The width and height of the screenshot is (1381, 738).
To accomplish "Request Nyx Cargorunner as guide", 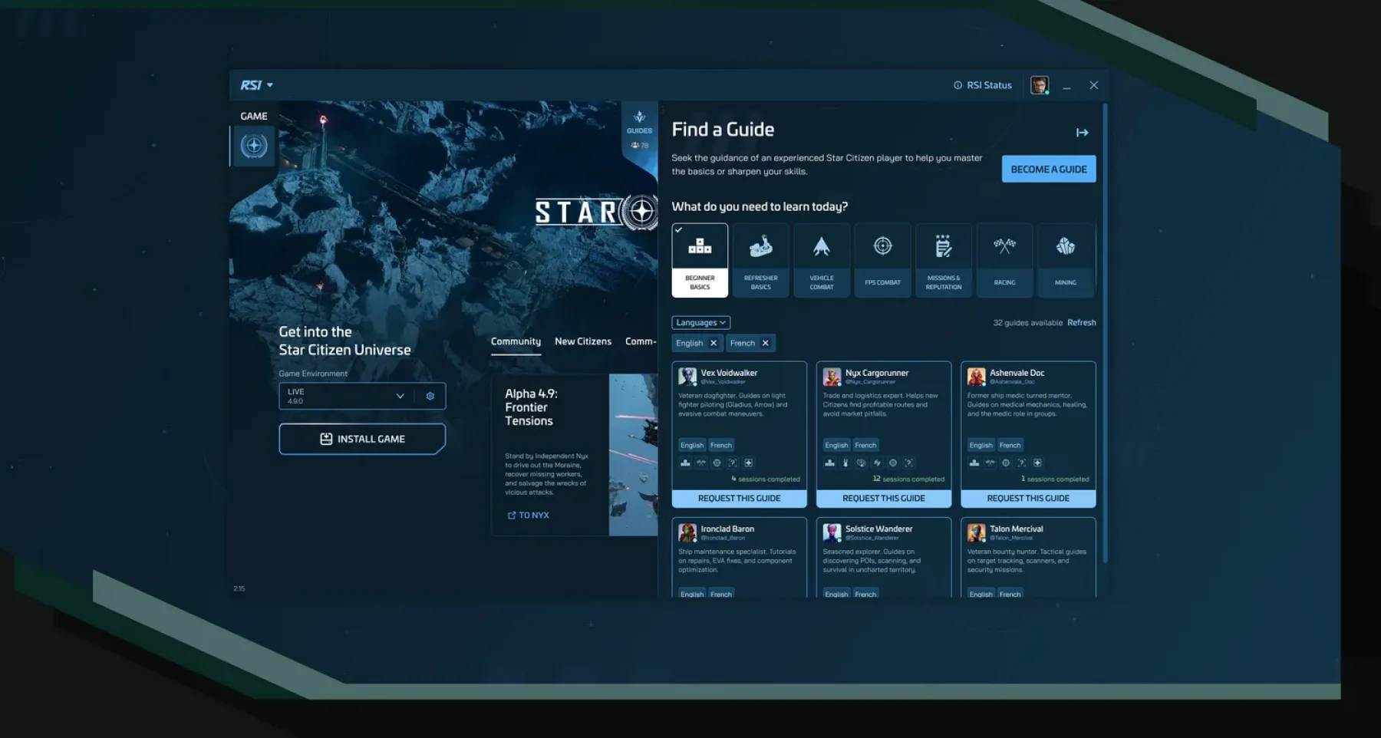I will coord(884,499).
